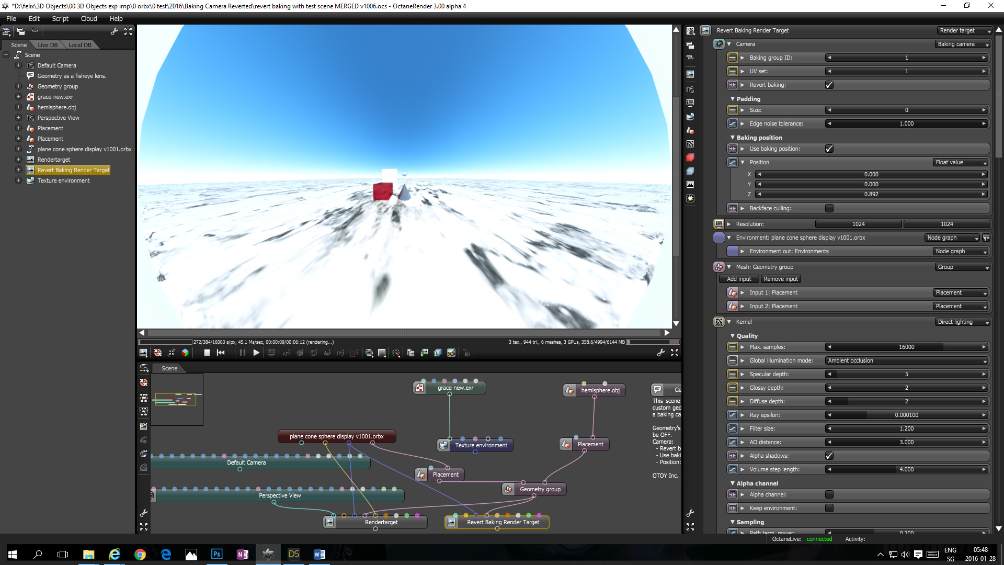Viewport: 1004px width, 565px height.
Task: Click the Add input button
Action: point(738,279)
